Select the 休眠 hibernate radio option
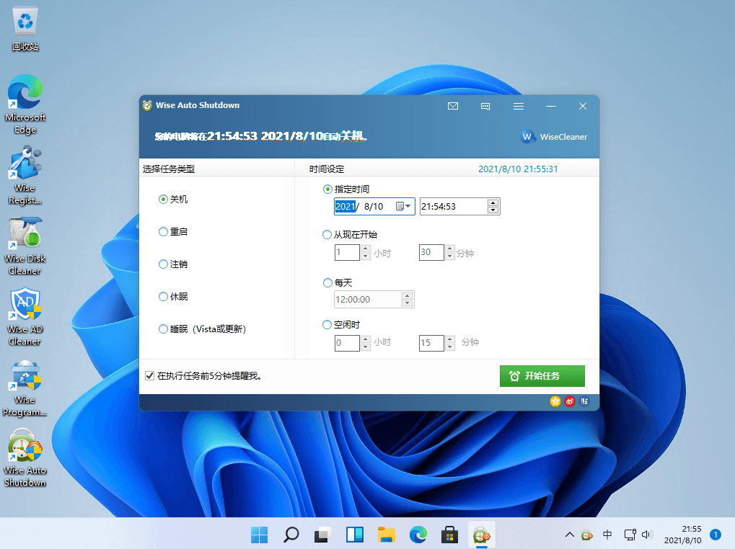This screenshot has height=549, width=735. 173,297
